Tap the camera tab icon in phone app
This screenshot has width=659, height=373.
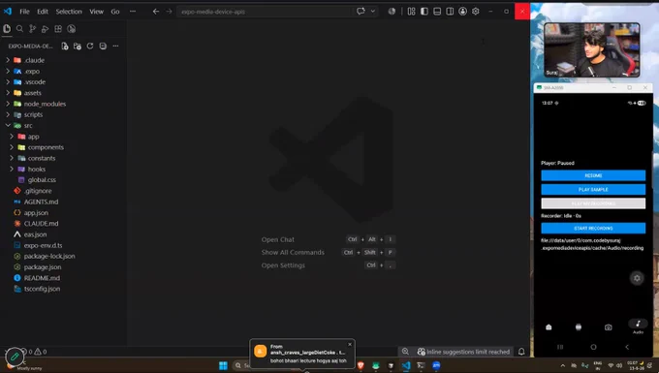tap(609, 327)
